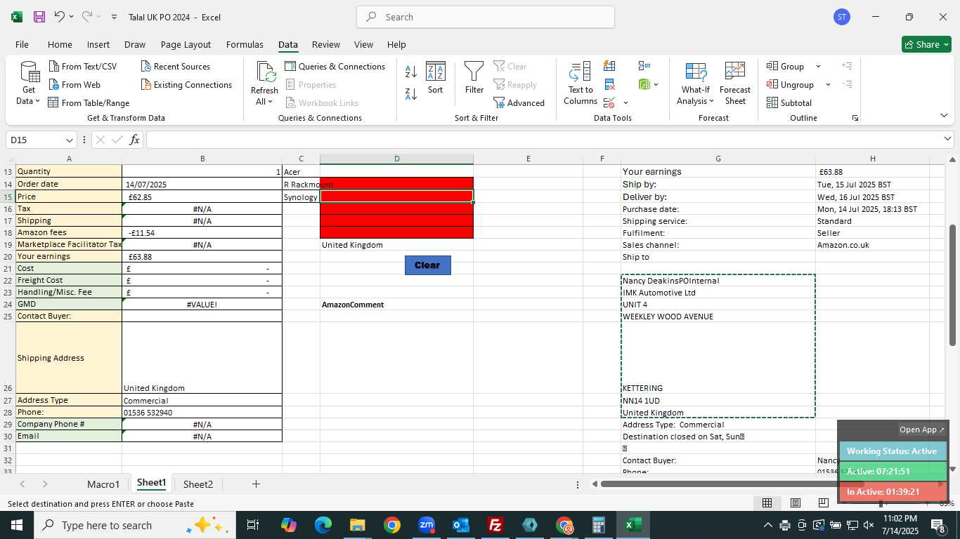Open Recent Sources
This screenshot has width=960, height=539.
(x=176, y=67)
